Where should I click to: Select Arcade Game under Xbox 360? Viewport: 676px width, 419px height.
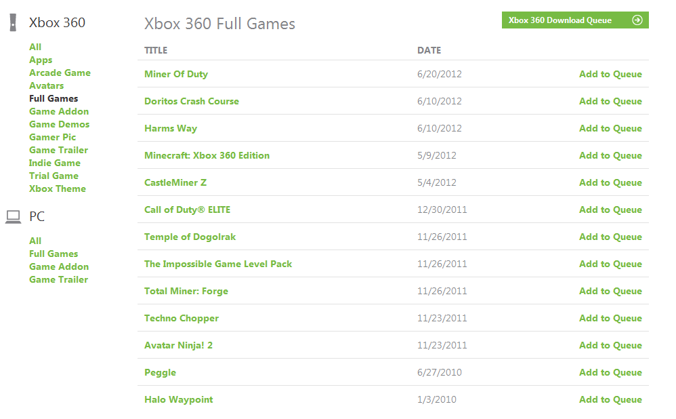(60, 73)
